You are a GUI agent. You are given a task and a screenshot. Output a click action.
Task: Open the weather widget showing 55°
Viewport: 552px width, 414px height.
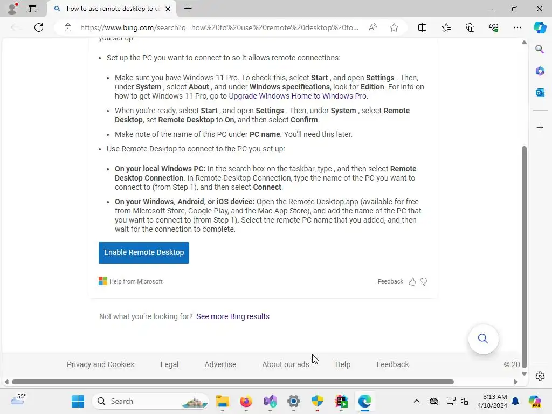(18, 401)
